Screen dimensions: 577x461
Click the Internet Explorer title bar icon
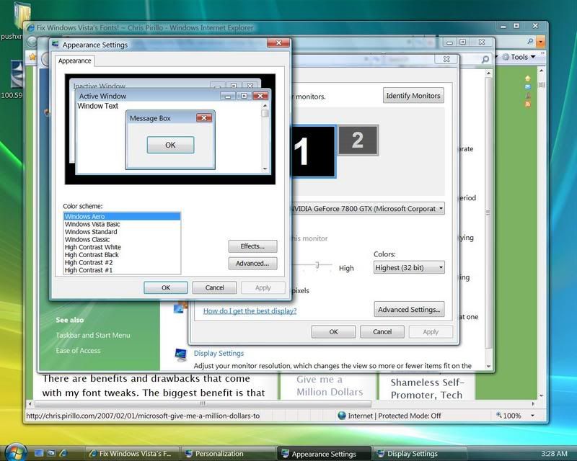coord(30,27)
